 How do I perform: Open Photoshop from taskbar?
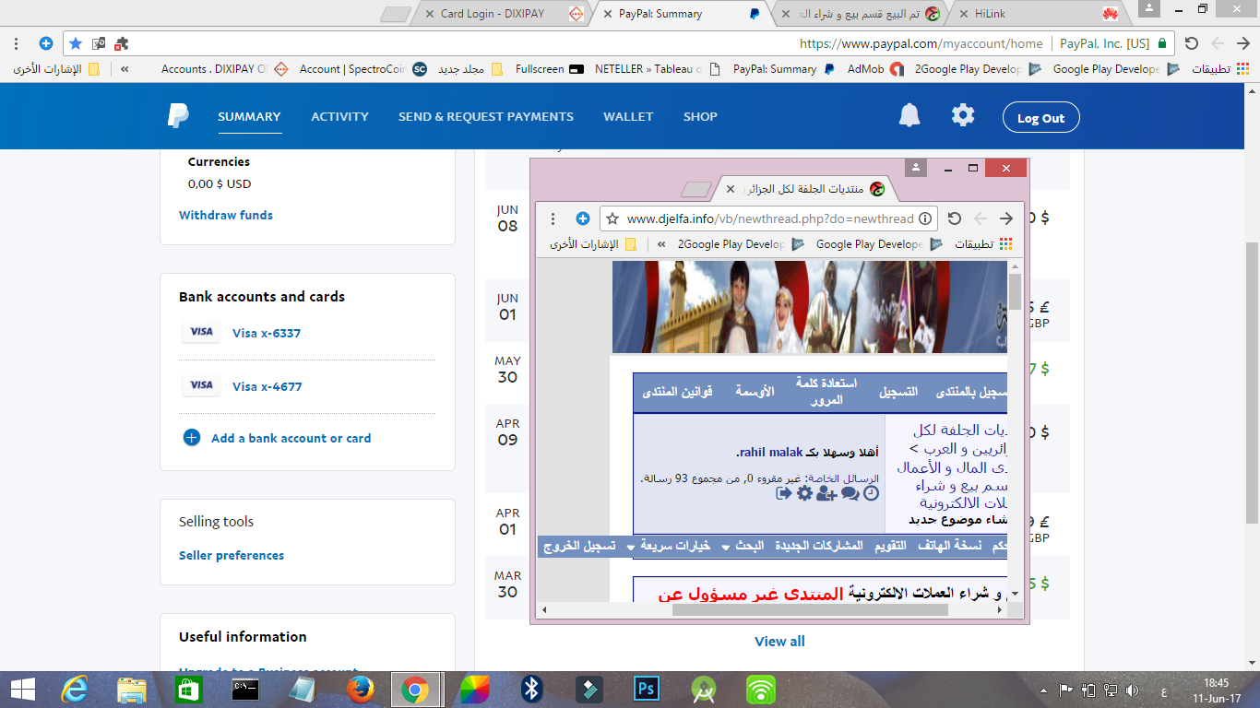coord(646,690)
